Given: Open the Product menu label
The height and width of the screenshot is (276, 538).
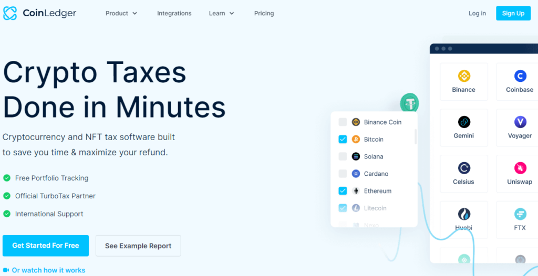Looking at the screenshot, I should [117, 13].
